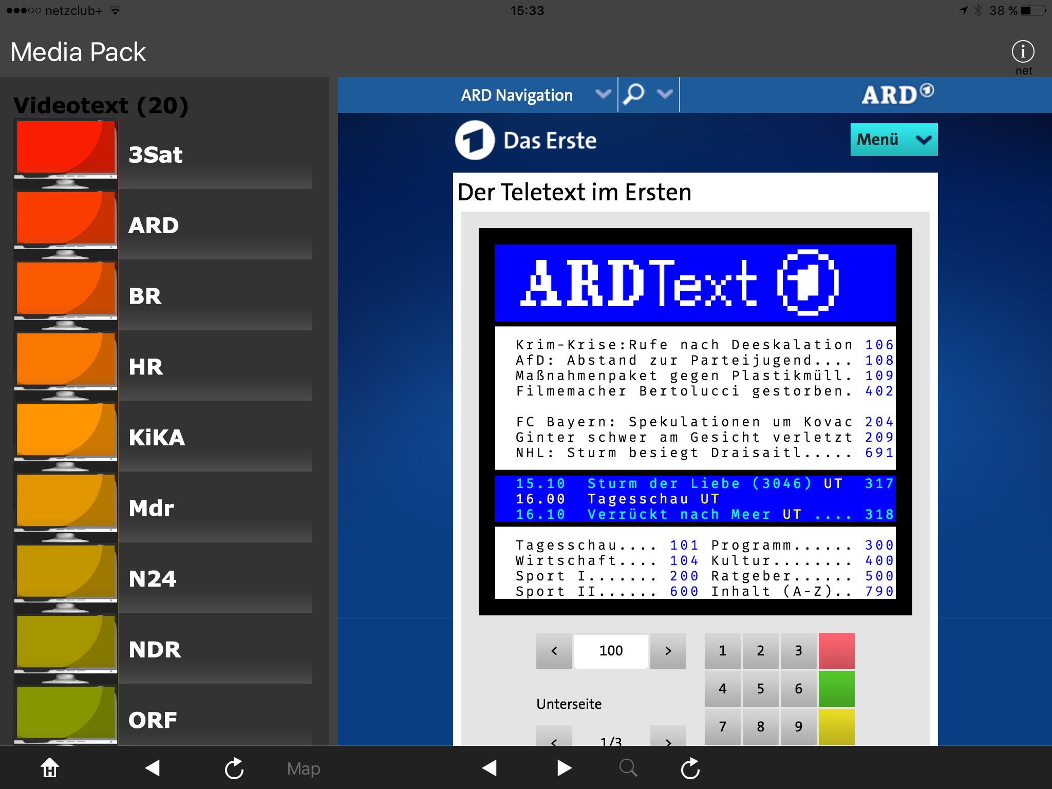Tap the left-panel back arrow next to Home
The image size is (1052, 789).
(x=153, y=768)
